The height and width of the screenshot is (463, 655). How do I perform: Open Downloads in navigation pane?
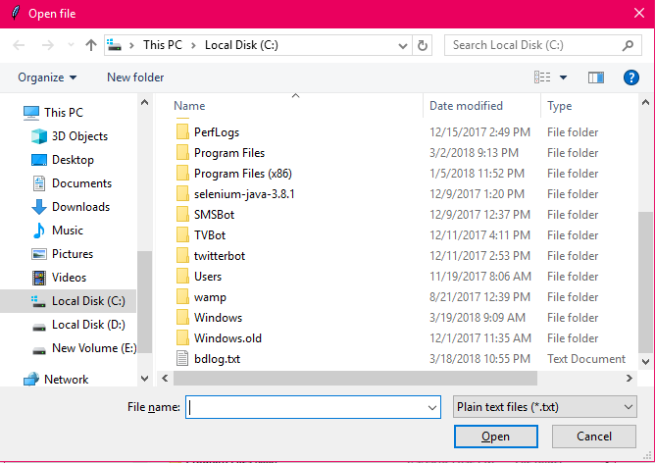(80, 206)
